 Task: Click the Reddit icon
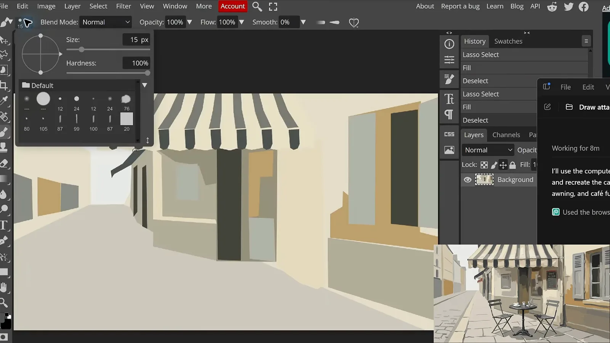[552, 6]
